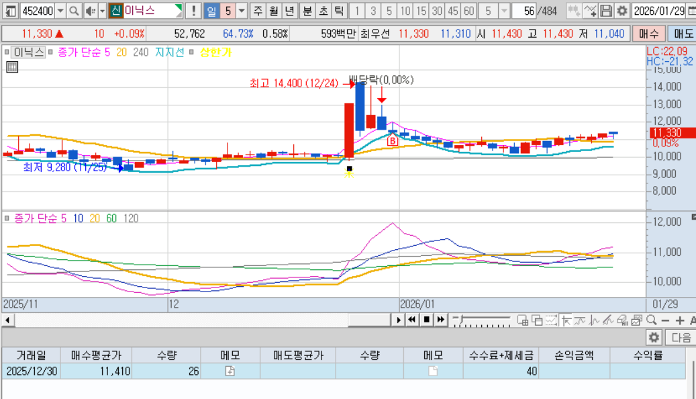Click the fast-forward double-arrow button
696x399 pixels.
441,320
